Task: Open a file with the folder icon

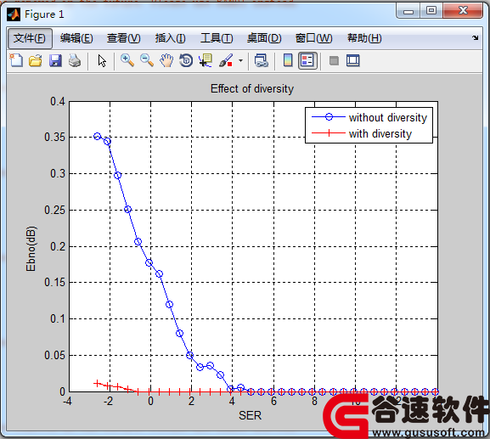Action: point(36,60)
